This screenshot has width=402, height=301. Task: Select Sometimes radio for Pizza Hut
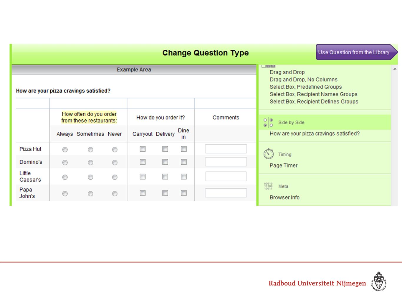(90, 150)
